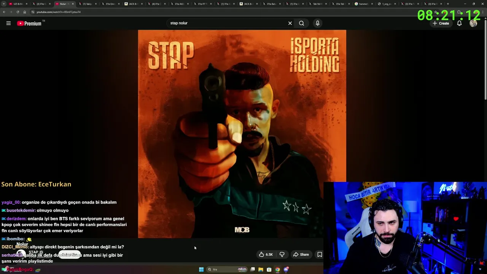This screenshot has width=487, height=274.
Task: Open site information icon in address bar
Action: click(33, 12)
